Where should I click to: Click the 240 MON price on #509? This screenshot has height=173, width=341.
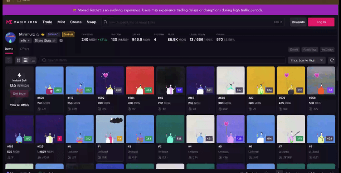43,103
